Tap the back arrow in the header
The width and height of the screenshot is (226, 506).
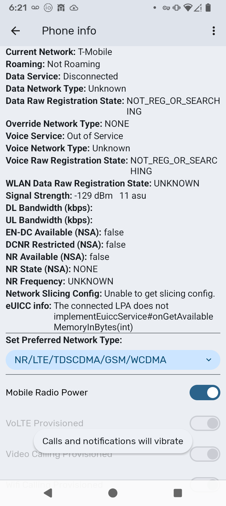[15, 31]
